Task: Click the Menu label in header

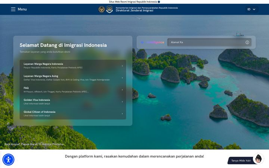Action: [22, 9]
